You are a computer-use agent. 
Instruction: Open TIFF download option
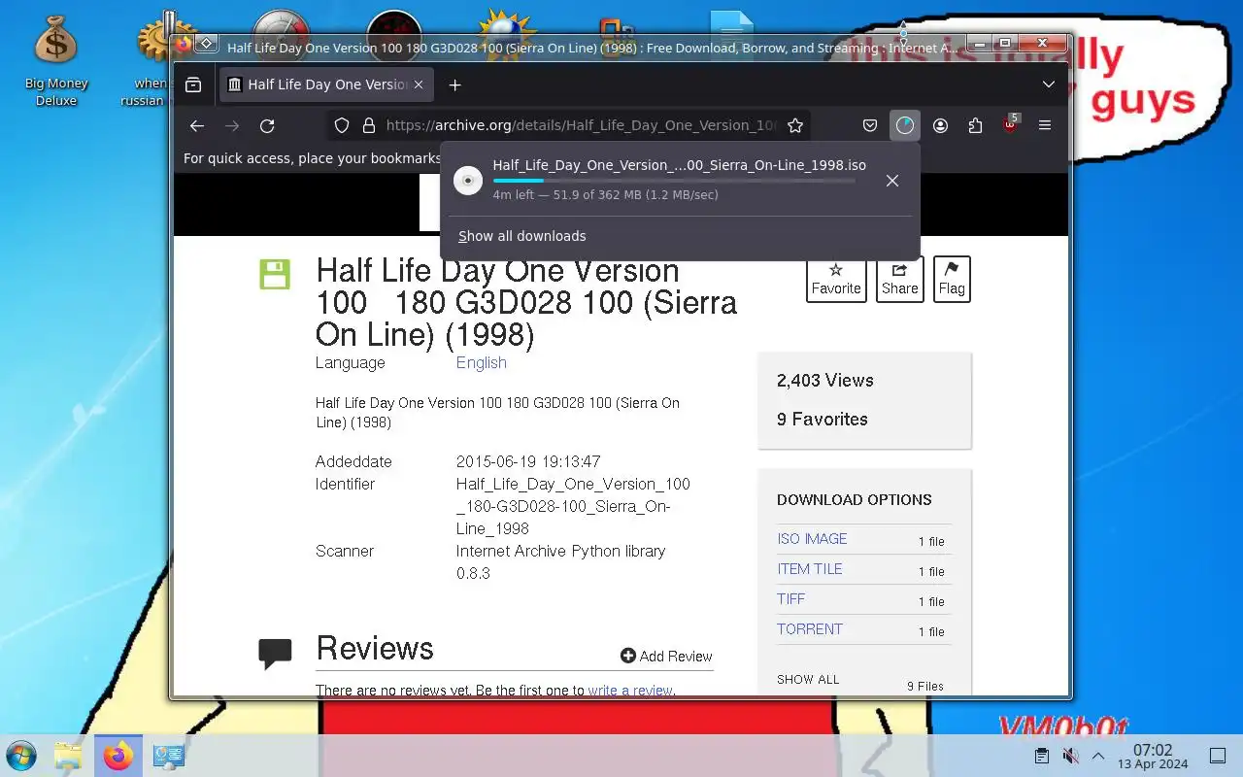791,599
